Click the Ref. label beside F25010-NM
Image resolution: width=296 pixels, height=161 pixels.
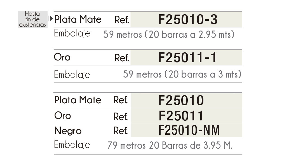[x=121, y=131]
